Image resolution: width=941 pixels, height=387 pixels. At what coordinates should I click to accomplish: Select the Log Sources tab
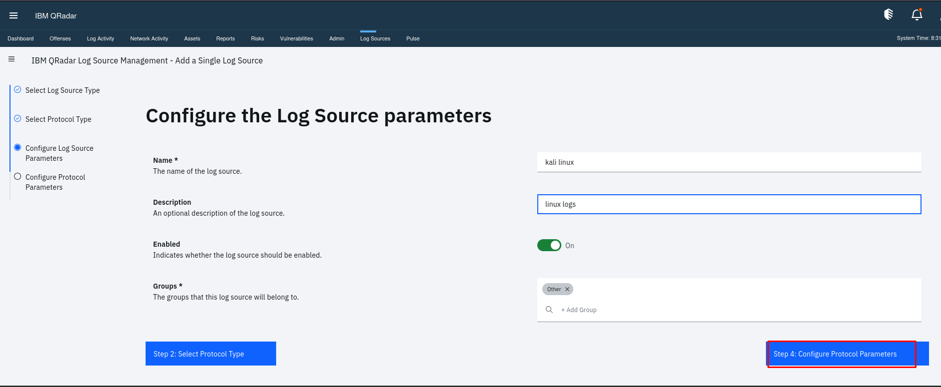[x=375, y=38]
